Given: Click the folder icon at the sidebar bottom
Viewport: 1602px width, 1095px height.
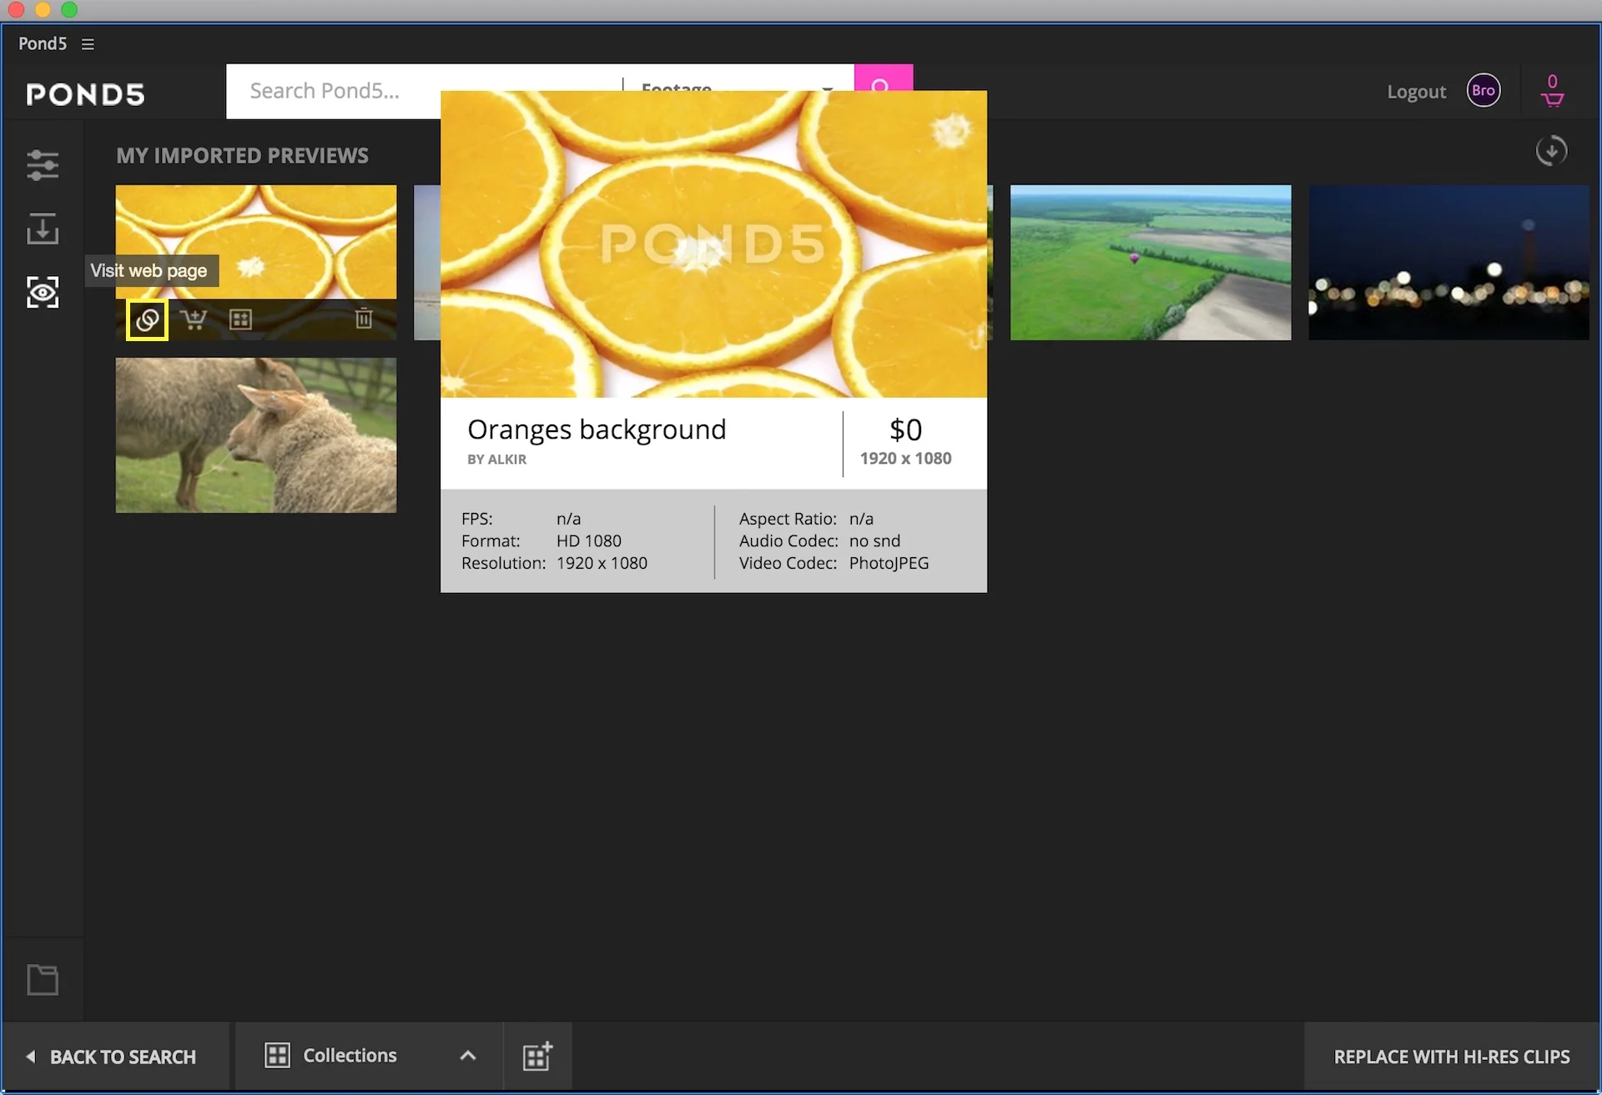Looking at the screenshot, I should tap(43, 980).
